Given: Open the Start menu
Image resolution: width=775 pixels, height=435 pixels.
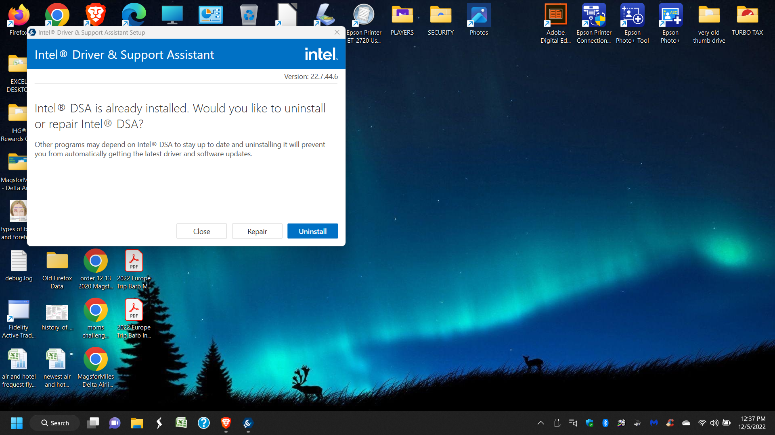Looking at the screenshot, I should 16,423.
